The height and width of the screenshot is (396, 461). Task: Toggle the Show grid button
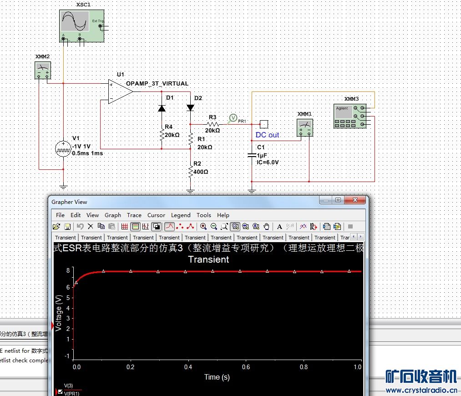[x=125, y=226]
